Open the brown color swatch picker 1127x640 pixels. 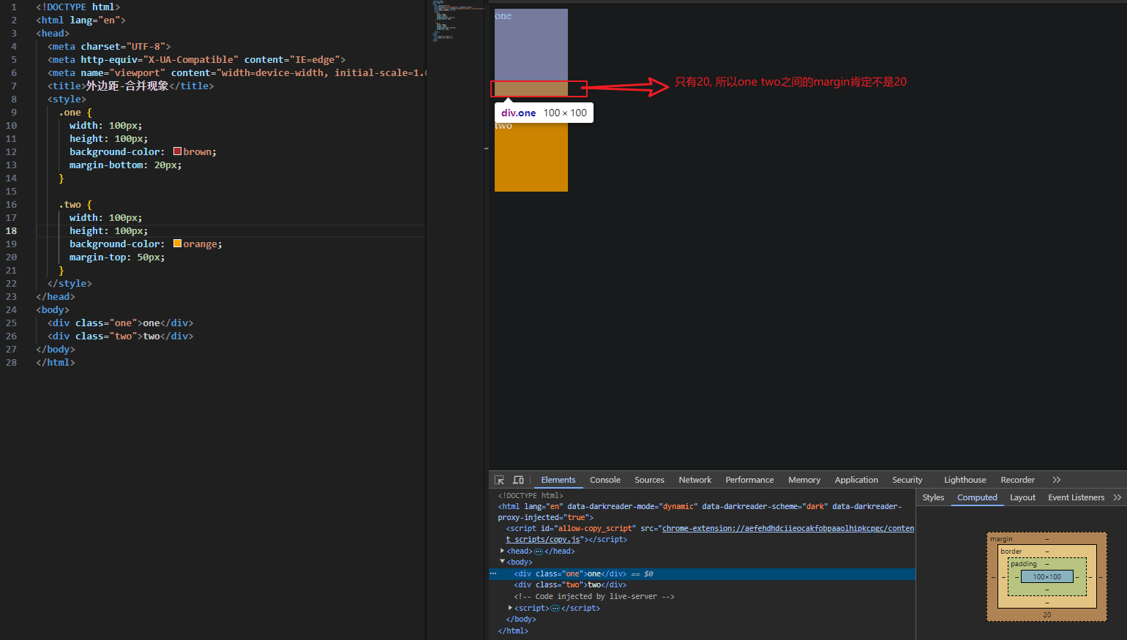pyautogui.click(x=177, y=151)
